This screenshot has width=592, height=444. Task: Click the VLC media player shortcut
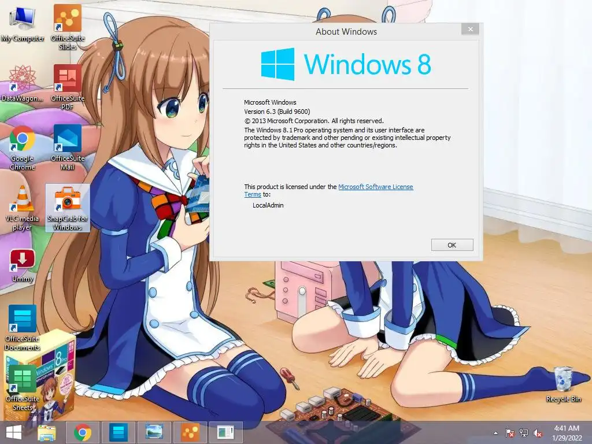tap(23, 208)
